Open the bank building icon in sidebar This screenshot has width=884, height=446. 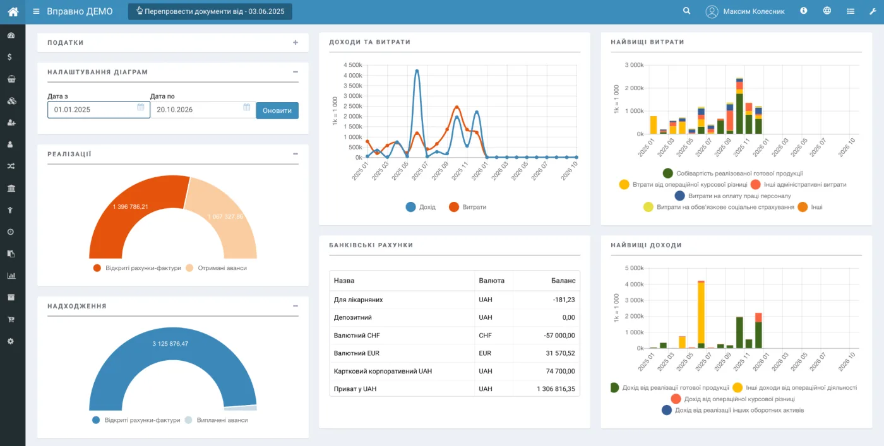click(x=11, y=188)
